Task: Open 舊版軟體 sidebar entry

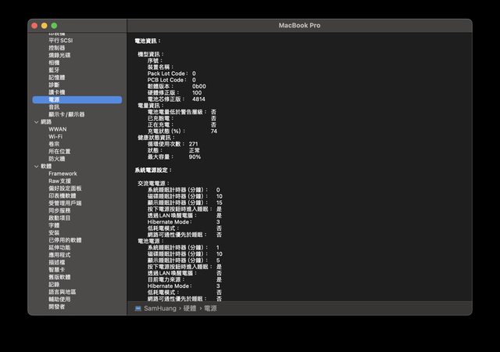Action: [x=59, y=277]
